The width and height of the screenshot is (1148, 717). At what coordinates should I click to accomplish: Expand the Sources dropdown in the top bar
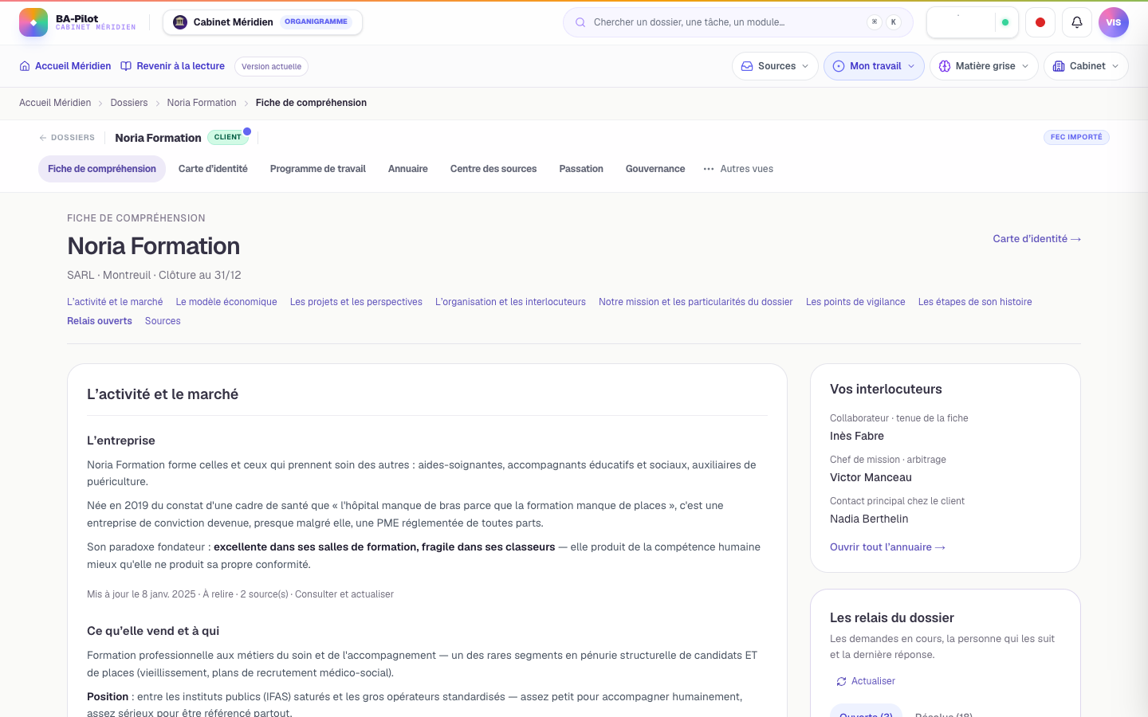coord(775,66)
